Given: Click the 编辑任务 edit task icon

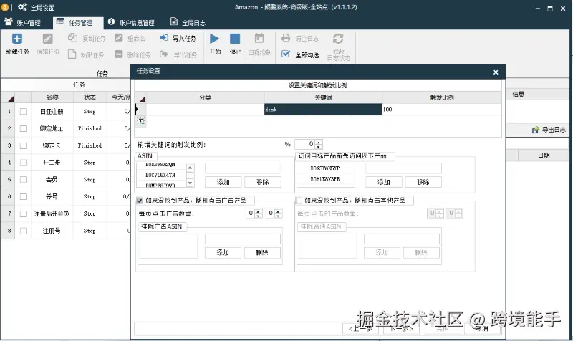Looking at the screenshot, I should pyautogui.click(x=48, y=39).
